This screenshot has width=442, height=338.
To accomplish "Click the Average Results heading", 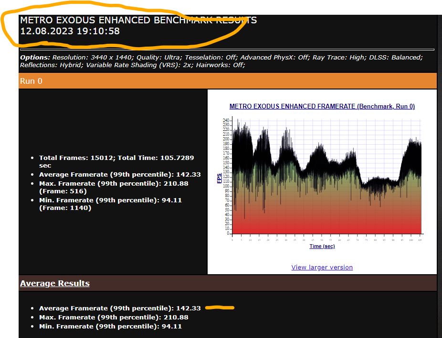I will [55, 283].
